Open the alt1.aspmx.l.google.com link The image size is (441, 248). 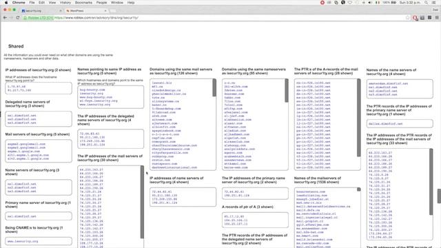[x=28, y=155]
